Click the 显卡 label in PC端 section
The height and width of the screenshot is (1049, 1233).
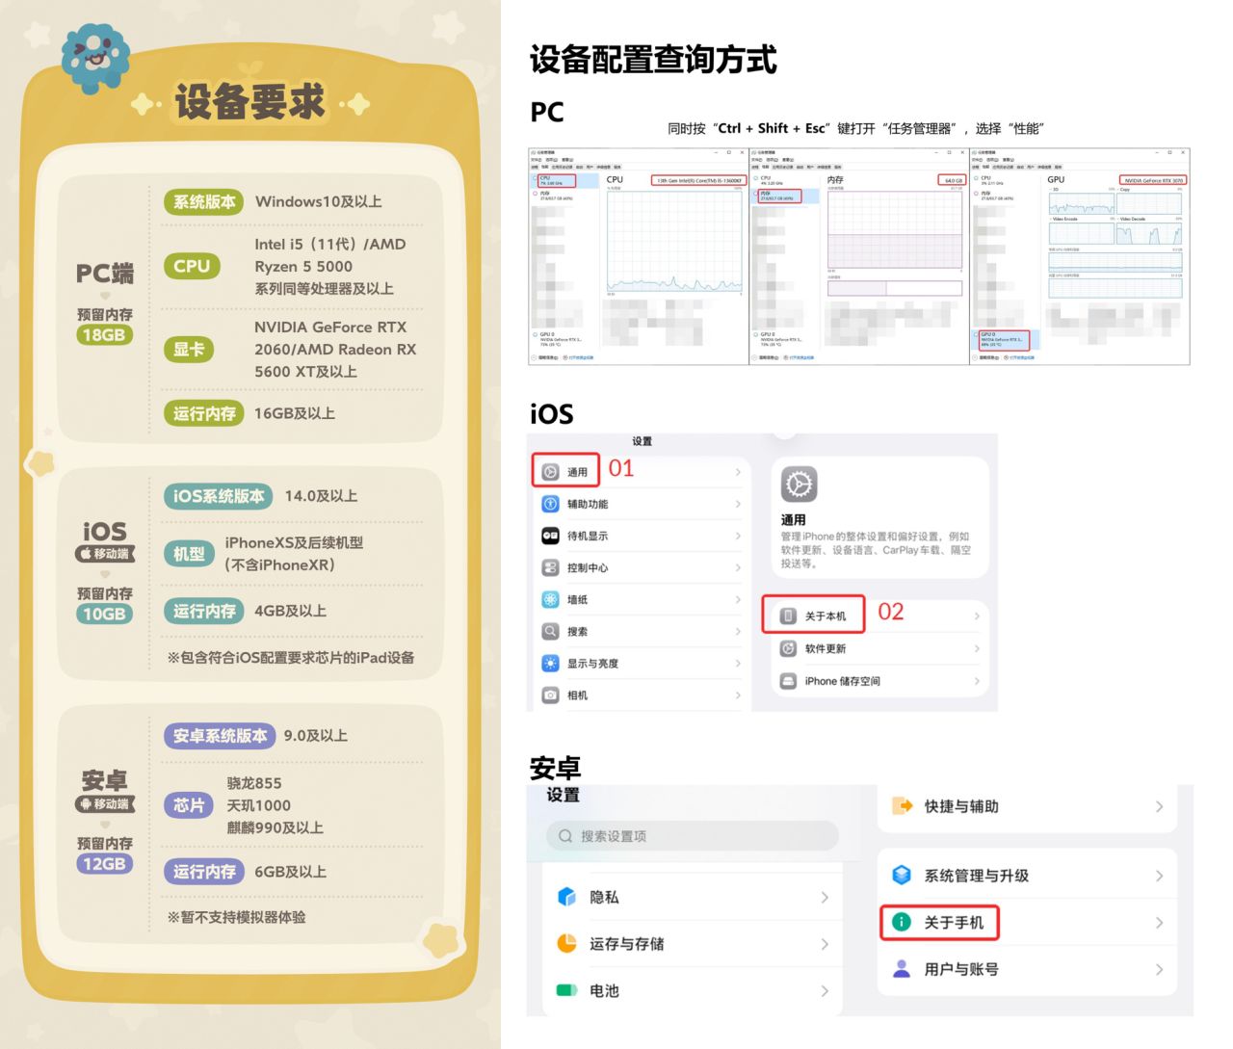[x=189, y=350]
